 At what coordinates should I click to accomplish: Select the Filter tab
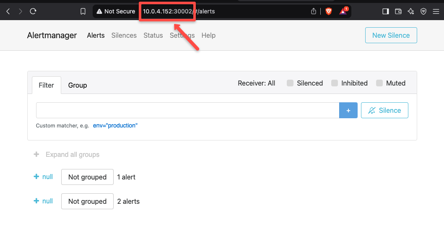click(47, 85)
